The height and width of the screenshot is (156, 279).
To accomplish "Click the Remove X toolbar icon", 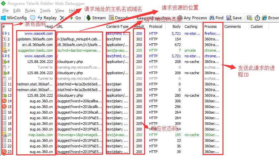I will tap(62, 18).
